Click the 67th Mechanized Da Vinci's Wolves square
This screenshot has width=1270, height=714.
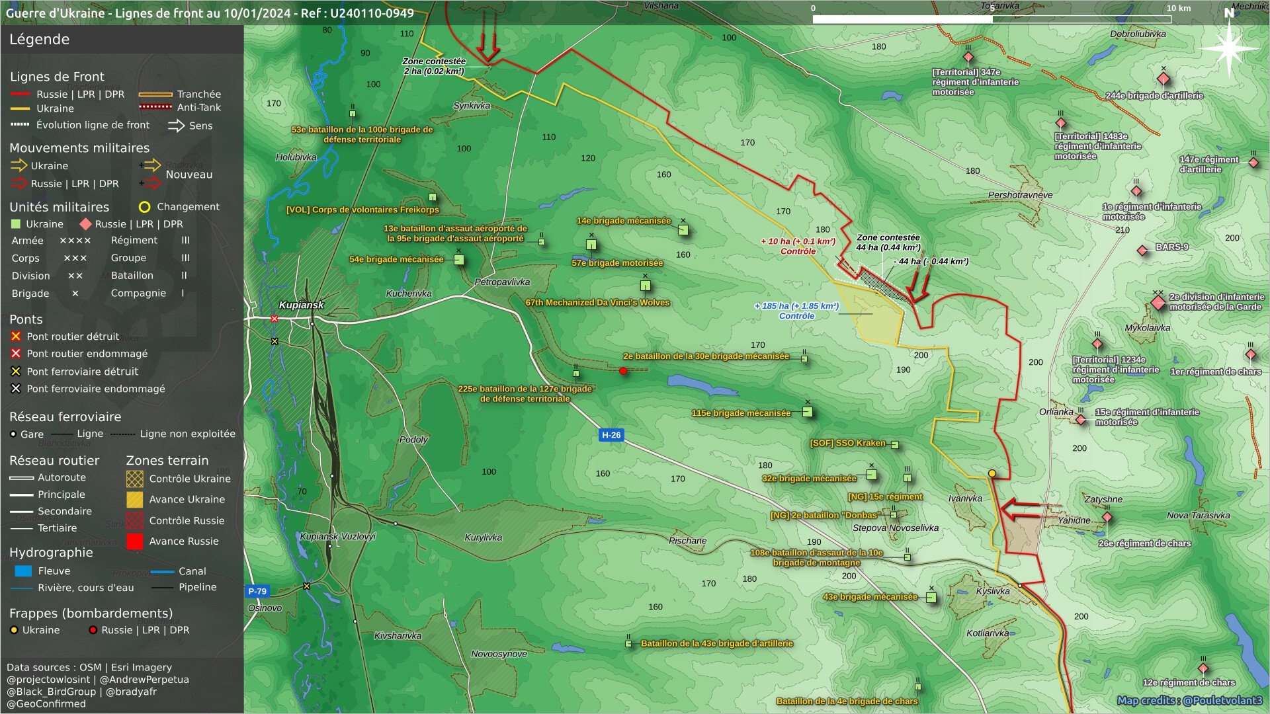click(646, 286)
